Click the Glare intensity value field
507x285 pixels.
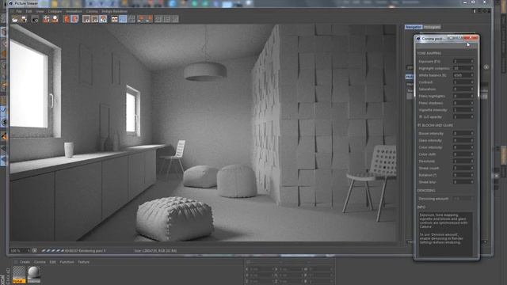(463, 140)
